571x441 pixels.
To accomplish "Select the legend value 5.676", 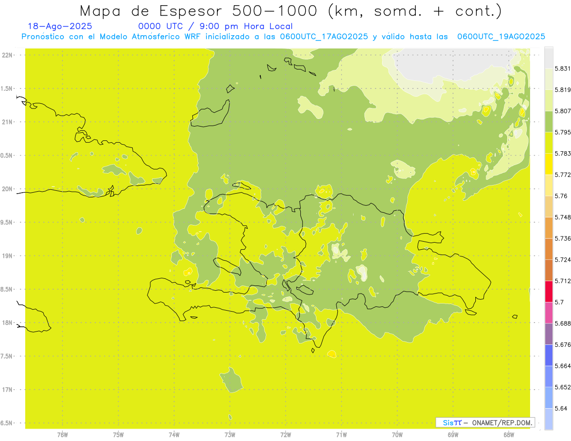I will click(x=562, y=344).
